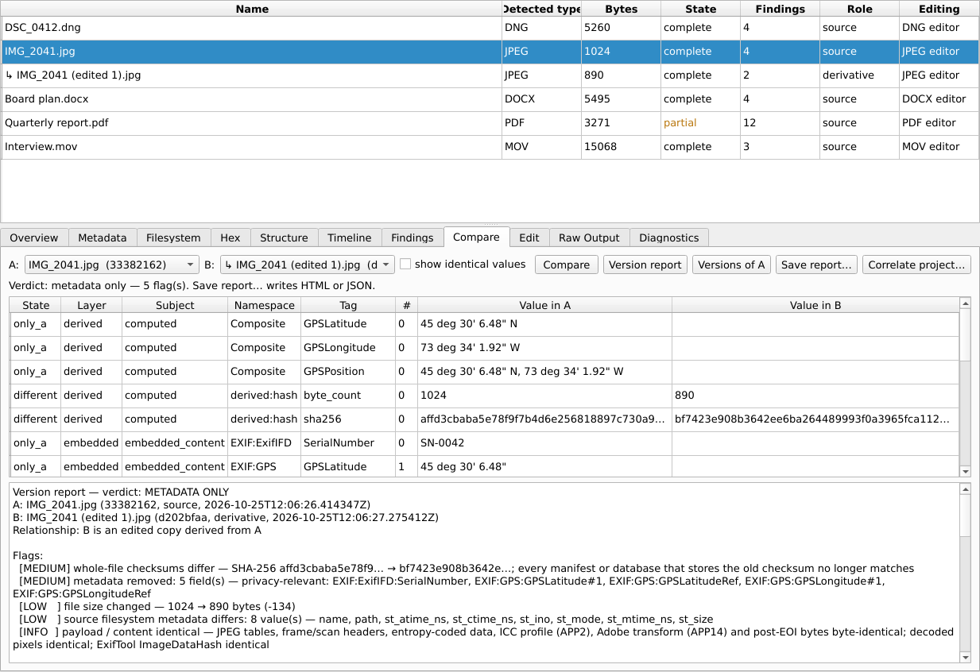Switch to the Findings tab
Viewport: 980px width, 672px height.
click(413, 238)
